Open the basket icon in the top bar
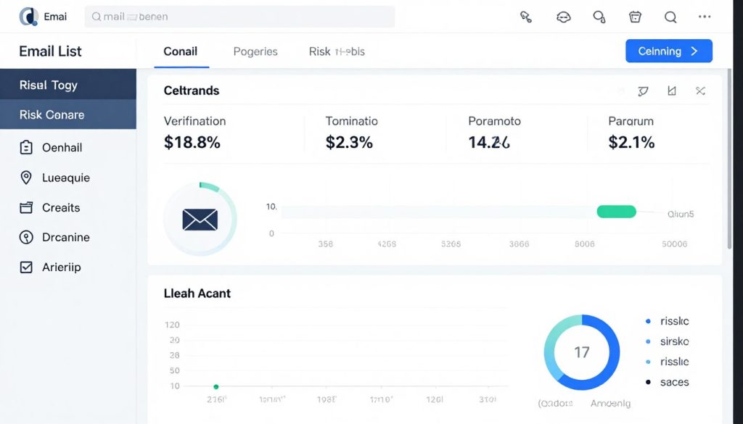 pyautogui.click(x=635, y=16)
